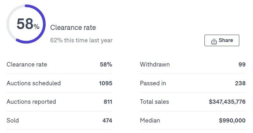Click the 811 auctions reported value
This screenshot has width=253, height=133.
point(108,102)
